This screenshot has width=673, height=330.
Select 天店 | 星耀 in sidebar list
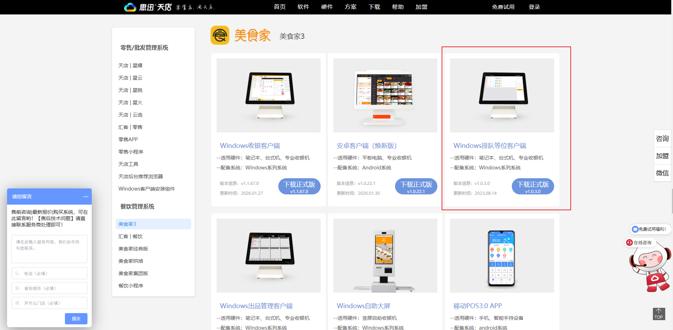(131, 66)
